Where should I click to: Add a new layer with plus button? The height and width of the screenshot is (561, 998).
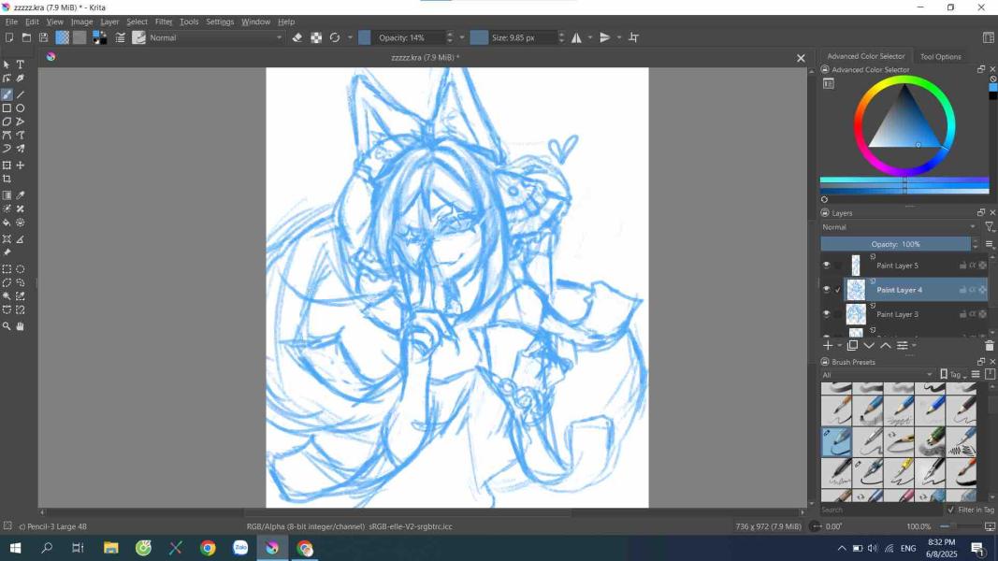[x=828, y=345]
